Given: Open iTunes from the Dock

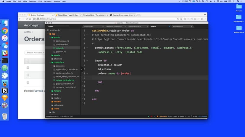Looking at the screenshot, I should click(5, 38).
